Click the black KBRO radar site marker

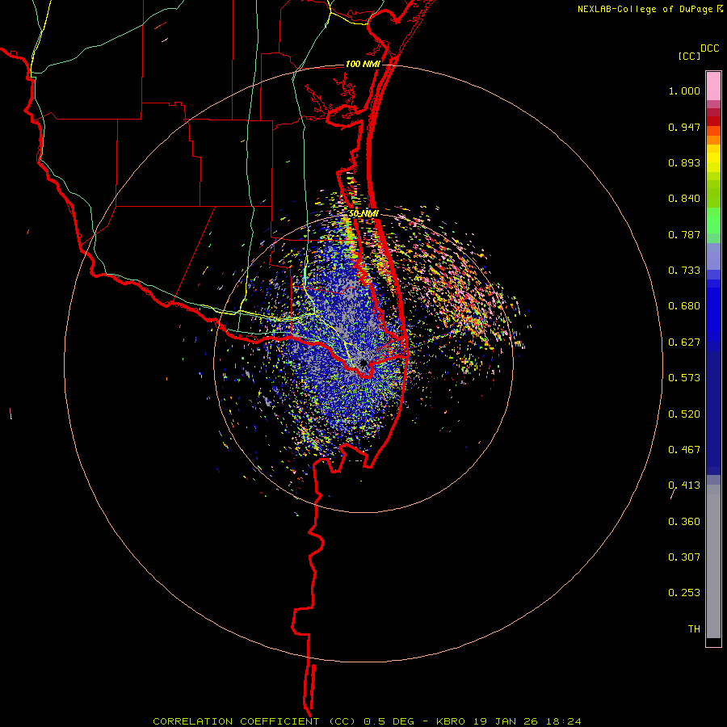pyautogui.click(x=363, y=363)
